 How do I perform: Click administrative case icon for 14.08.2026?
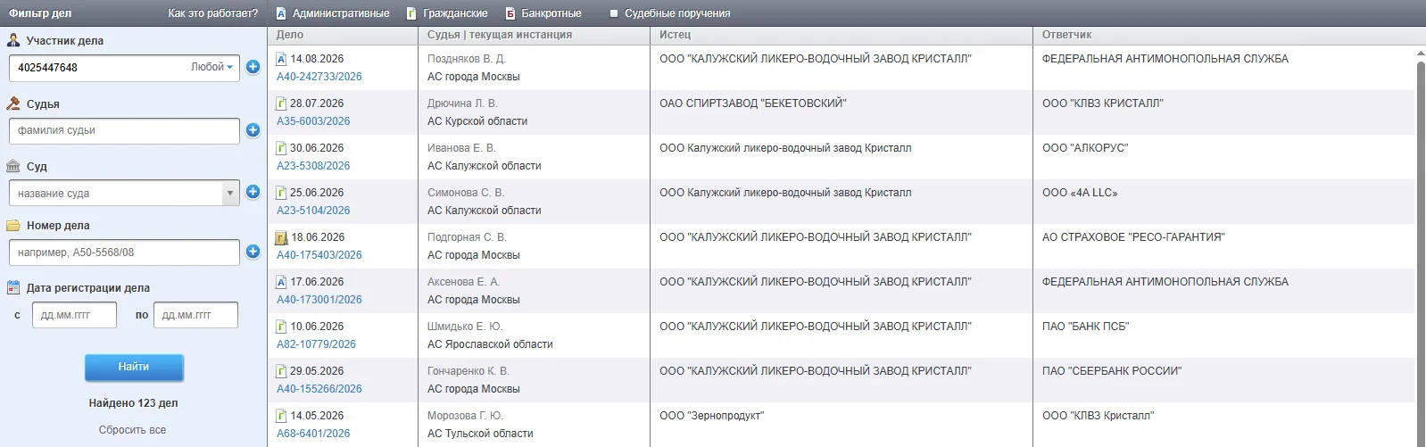click(x=282, y=59)
